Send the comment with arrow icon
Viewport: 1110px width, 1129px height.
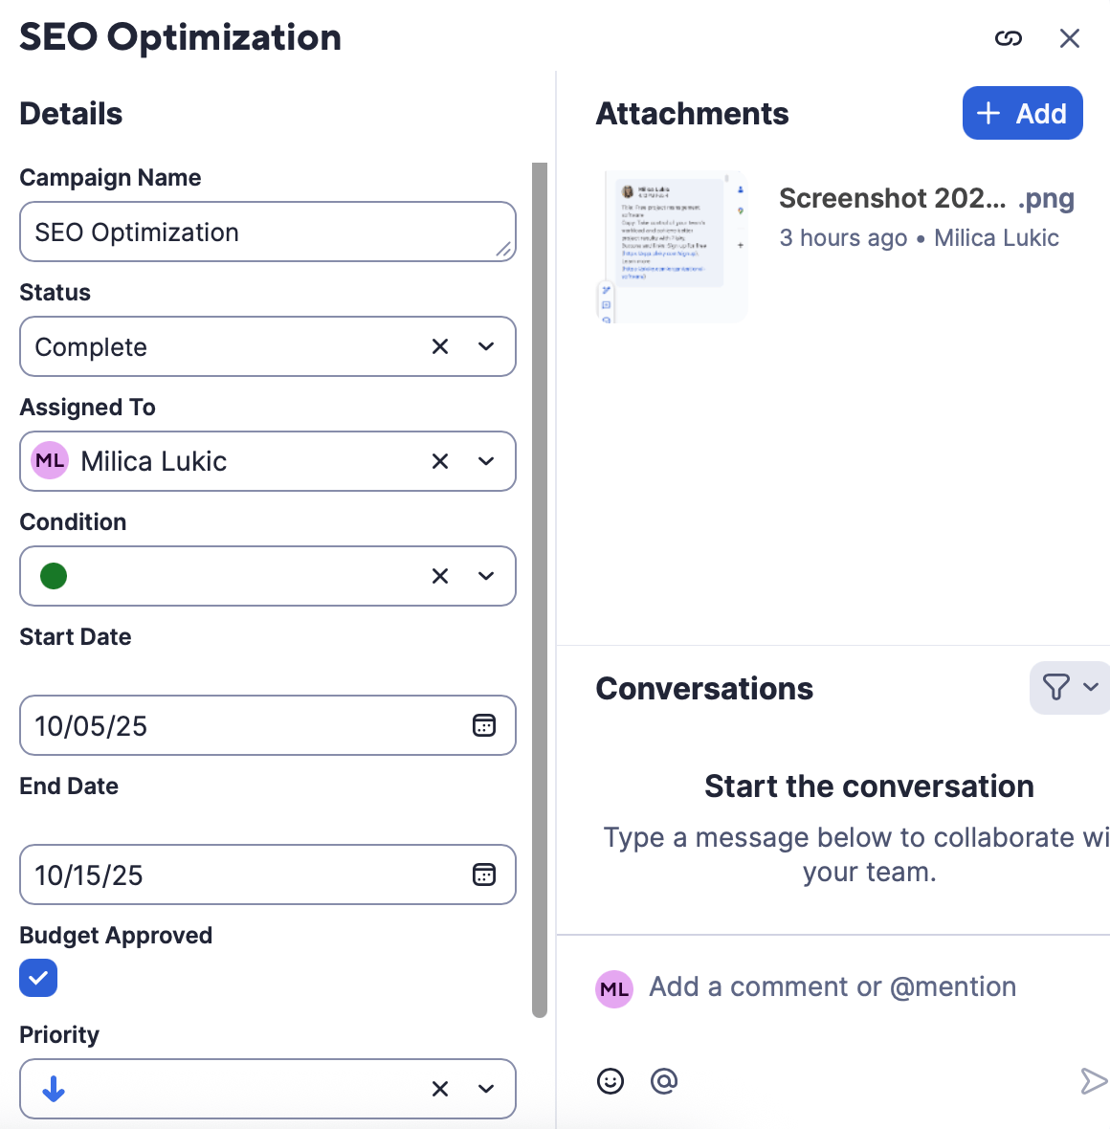tap(1093, 1081)
